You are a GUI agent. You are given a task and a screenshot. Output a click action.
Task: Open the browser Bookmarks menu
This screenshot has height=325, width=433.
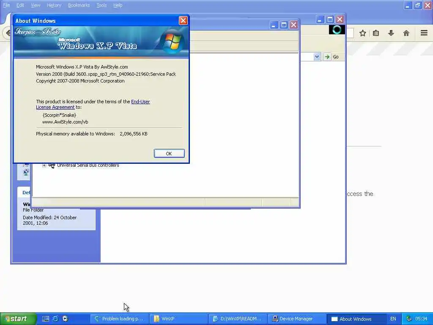point(79,5)
